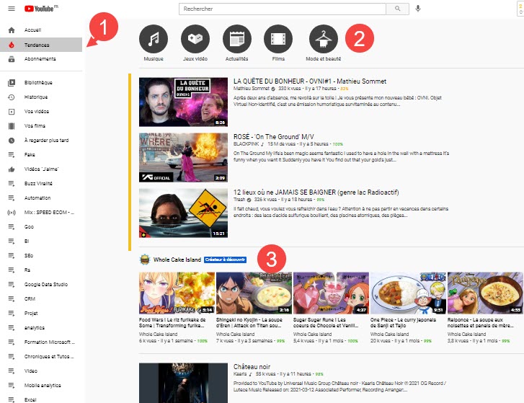Open Mobile analytics playlist in sidebar
524x403 pixels.
[x=41, y=385]
